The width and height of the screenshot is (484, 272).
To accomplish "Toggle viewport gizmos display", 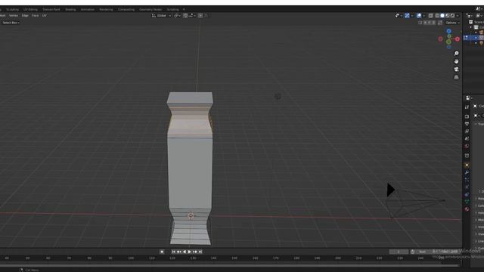I will (407, 15).
